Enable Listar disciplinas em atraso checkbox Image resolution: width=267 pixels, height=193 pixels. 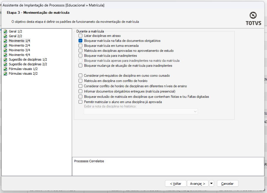tap(81, 36)
